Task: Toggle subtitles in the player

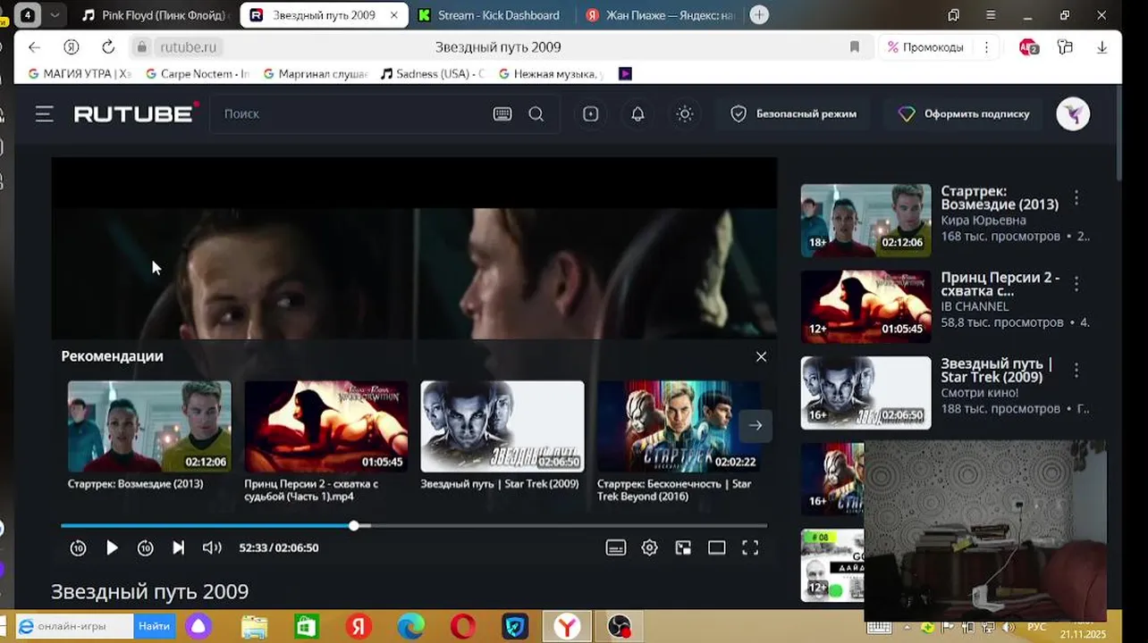Action: point(616,548)
